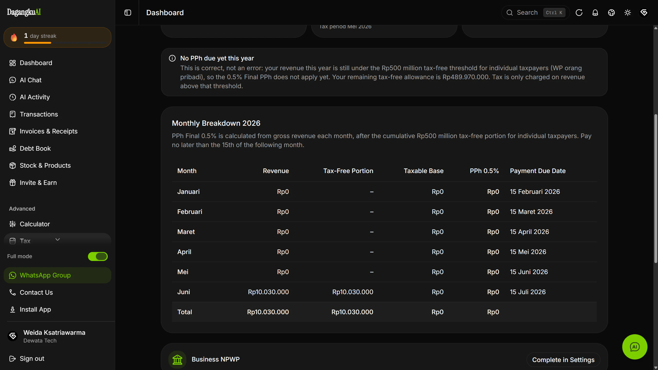Open Debt Book menu item
This screenshot has width=658, height=370.
(57, 149)
